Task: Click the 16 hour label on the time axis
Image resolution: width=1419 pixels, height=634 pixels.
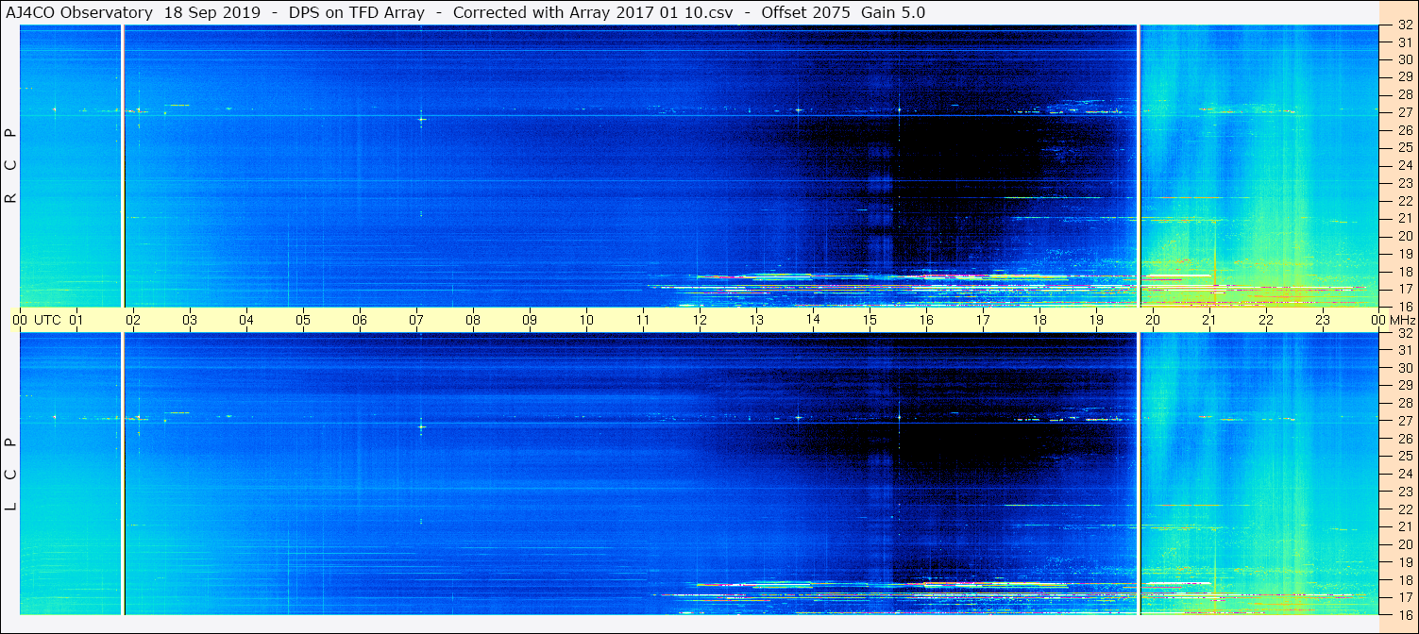Action: (x=926, y=320)
